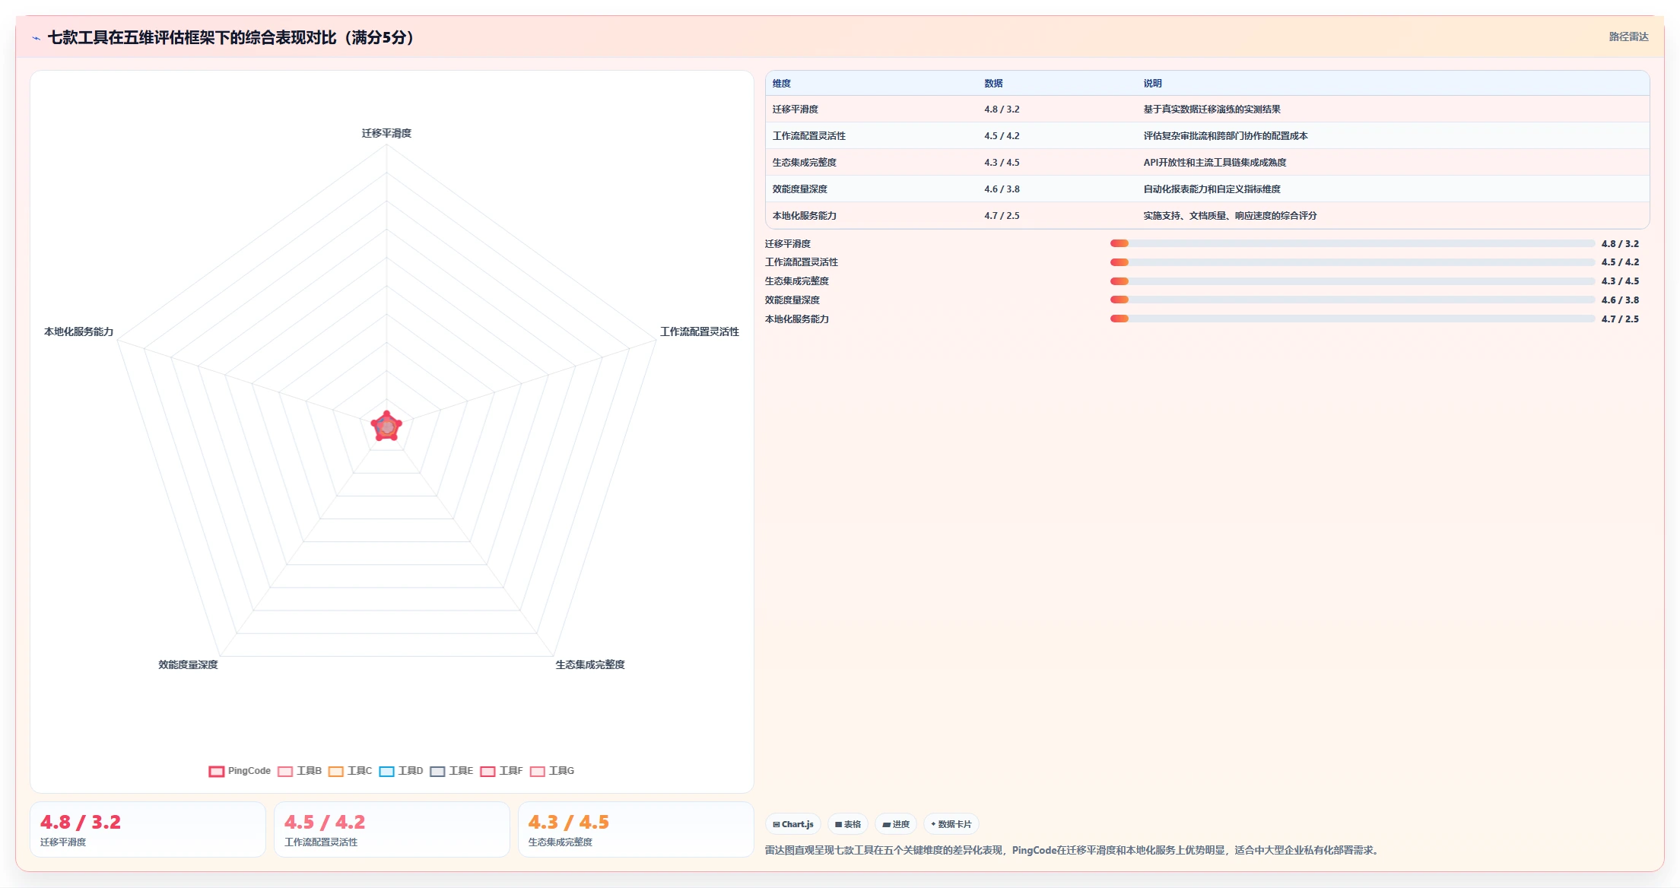
Task: Click the description 实施支持、文档质量、响应速度的综合评分
Action: coord(1230,216)
